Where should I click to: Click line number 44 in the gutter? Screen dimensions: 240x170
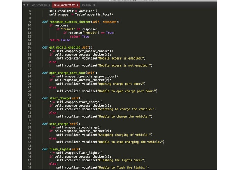(29, 149)
